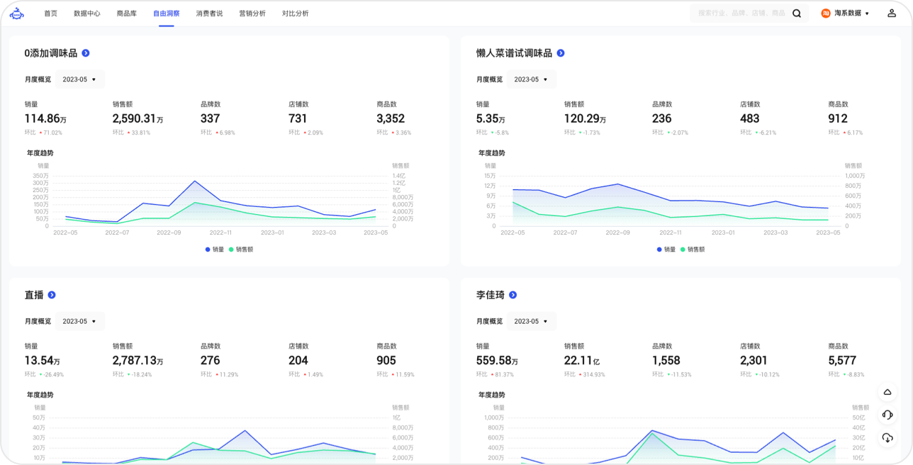Viewport: 913px width, 465px height.
Task: Open the month dropdown in 李佳琦 card
Action: pyautogui.click(x=532, y=321)
